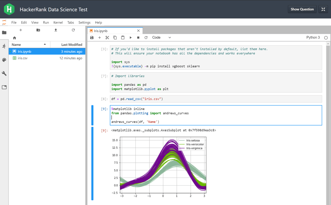Screen dimensions: 331x205
Task: Select the Python 3 kernel radio indicator
Action: 325,37
